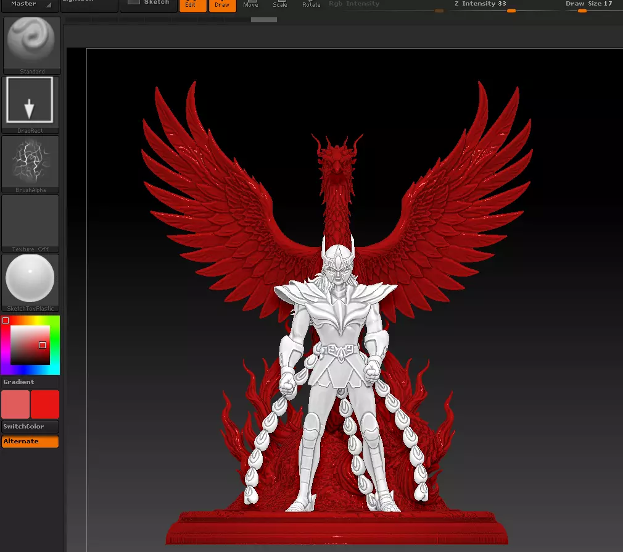Click the red phoenix head in canvas
The height and width of the screenshot is (552, 623).
(x=337, y=159)
